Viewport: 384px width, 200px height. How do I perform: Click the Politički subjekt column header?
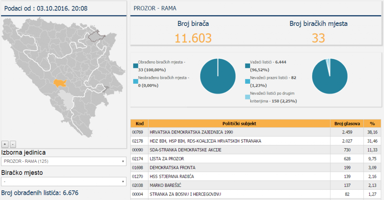click(239, 123)
